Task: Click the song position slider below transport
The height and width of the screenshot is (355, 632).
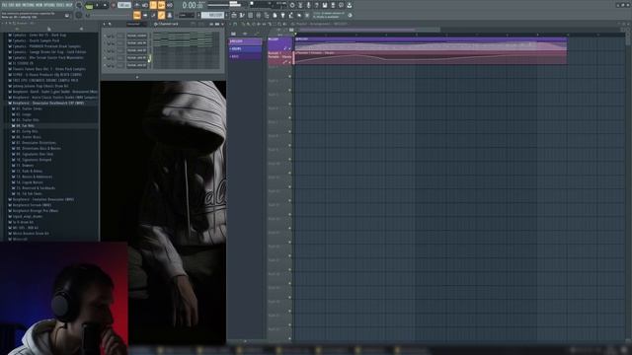Action: [111, 16]
